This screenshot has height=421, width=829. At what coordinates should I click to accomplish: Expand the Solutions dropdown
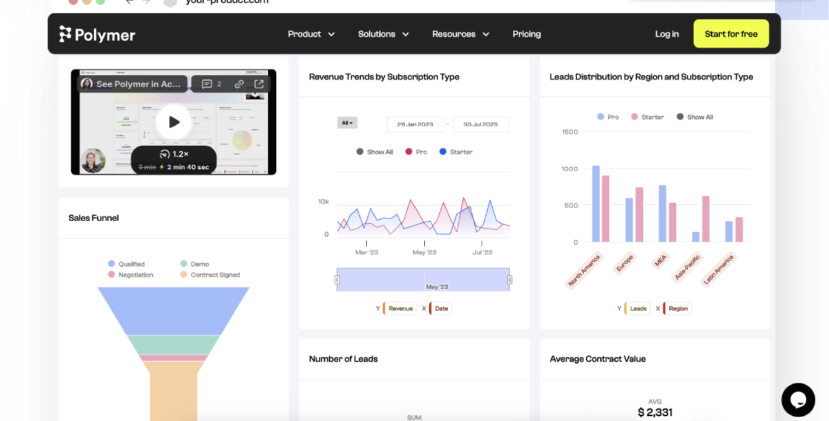point(383,35)
